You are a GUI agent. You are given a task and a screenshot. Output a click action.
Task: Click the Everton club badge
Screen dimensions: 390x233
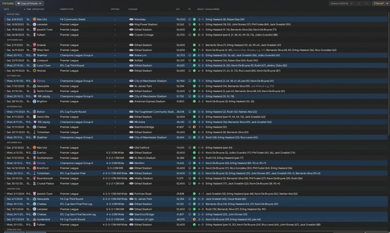click(34, 153)
